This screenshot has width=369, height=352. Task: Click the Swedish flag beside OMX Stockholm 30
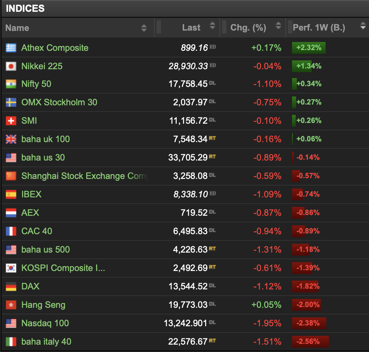11,102
